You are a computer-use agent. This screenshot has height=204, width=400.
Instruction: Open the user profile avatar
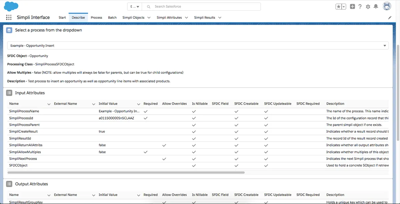coord(387,6)
